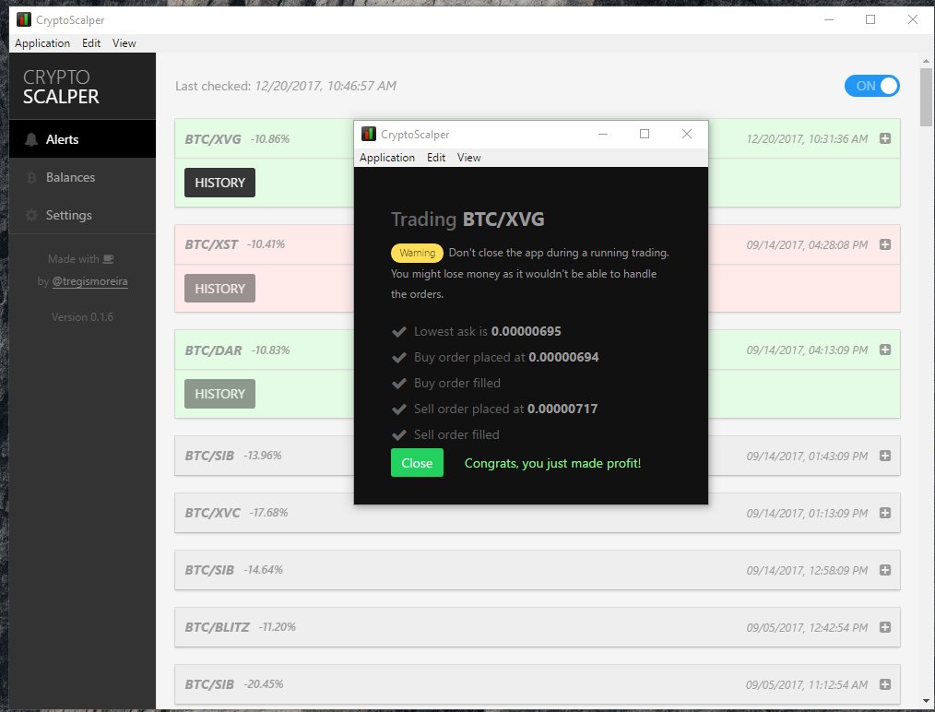Click the Last checked timestamp text
Viewport: 935px width, 712px height.
point(325,86)
